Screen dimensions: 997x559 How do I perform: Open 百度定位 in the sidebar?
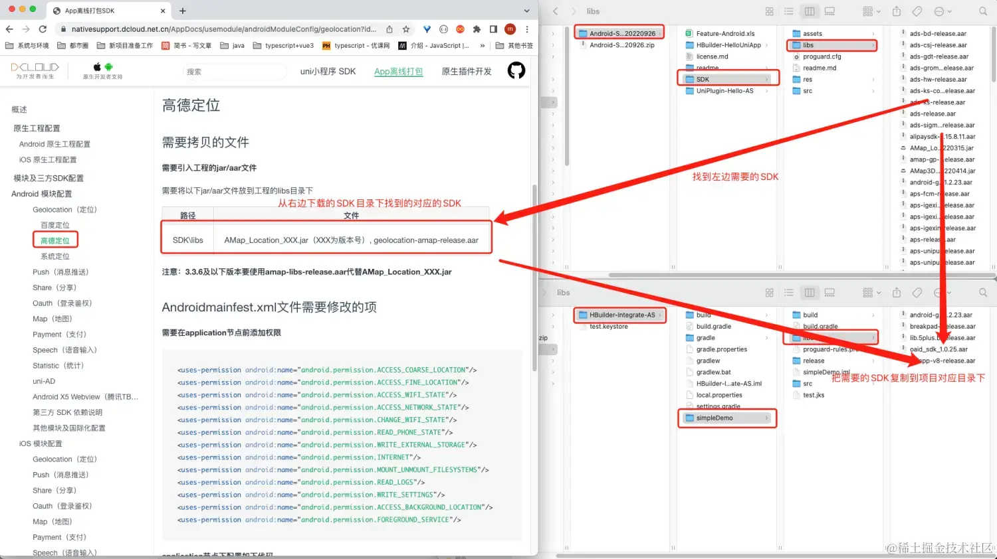point(55,225)
